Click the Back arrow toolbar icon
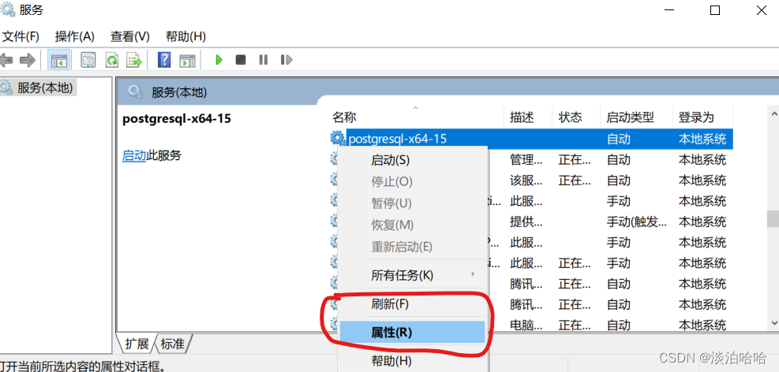Viewport: 779px width, 372px height. pos(6,61)
